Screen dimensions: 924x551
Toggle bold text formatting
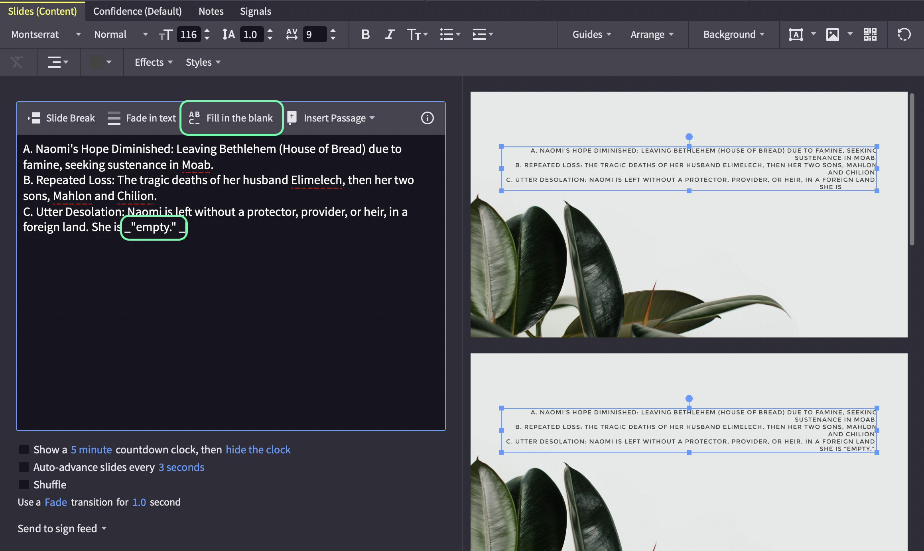coord(365,35)
